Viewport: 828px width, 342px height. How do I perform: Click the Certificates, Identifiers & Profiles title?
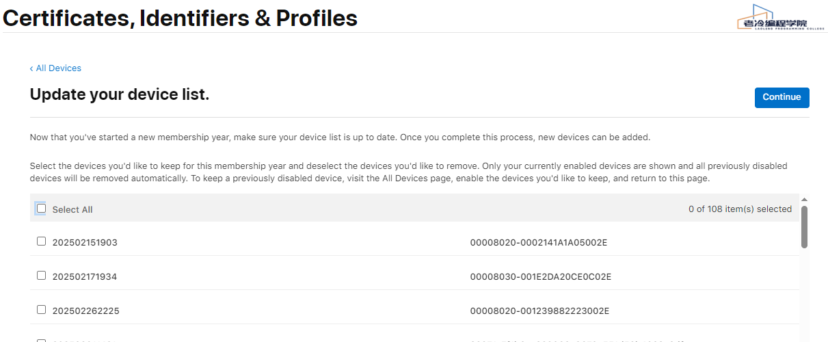pos(180,18)
